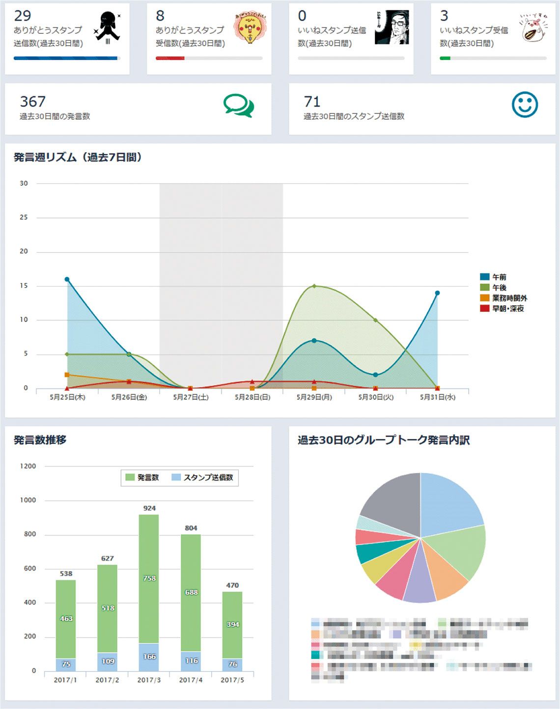Click the 5月25日 午前 data point at 16
The width and height of the screenshot is (560, 709).
coord(67,279)
